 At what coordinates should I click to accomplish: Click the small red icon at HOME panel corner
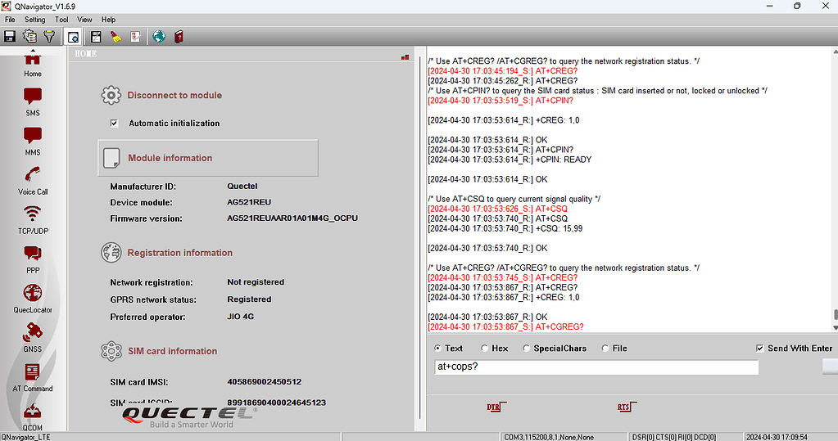point(405,57)
